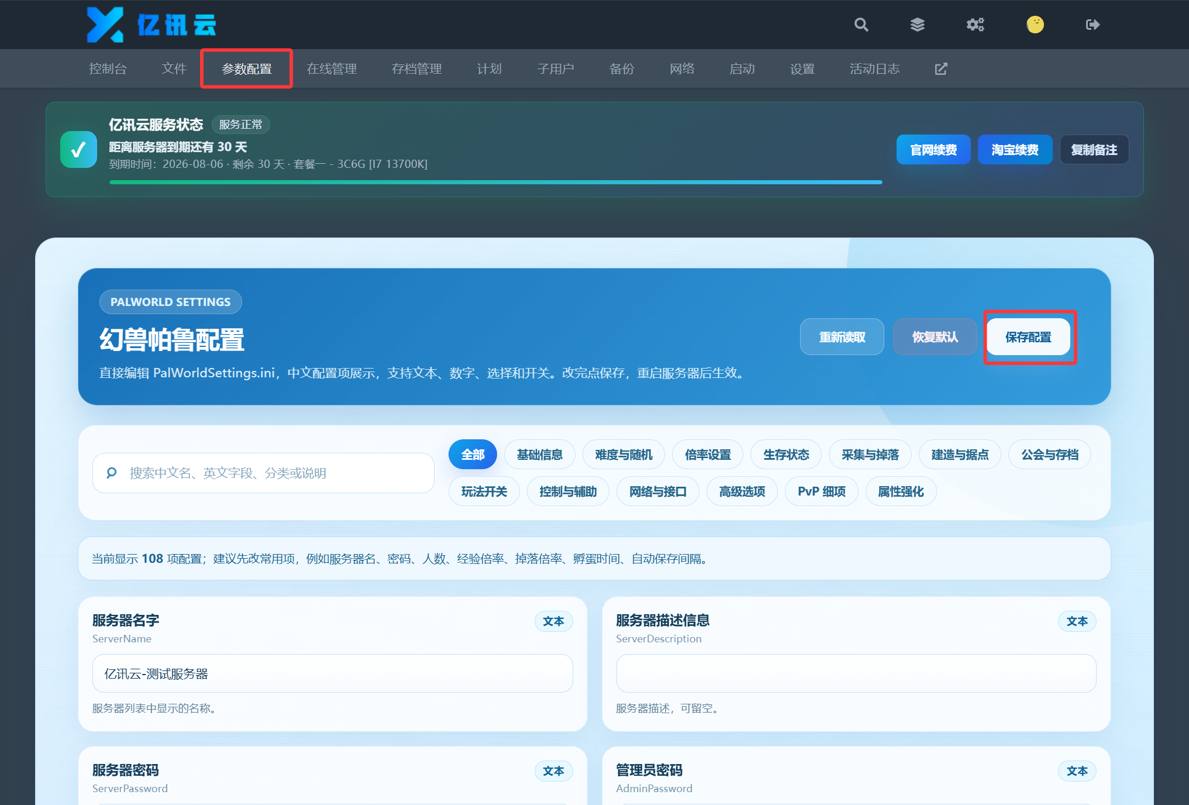Filter by 属性强化 category
This screenshot has height=805, width=1189.
901,491
